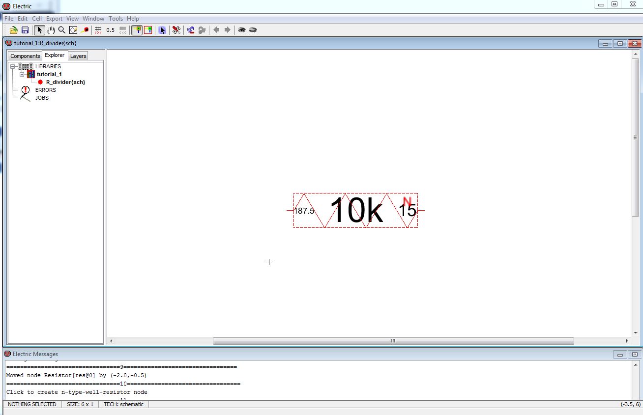Open the Export menu
Screen dimensions: 643x415
click(x=54, y=19)
